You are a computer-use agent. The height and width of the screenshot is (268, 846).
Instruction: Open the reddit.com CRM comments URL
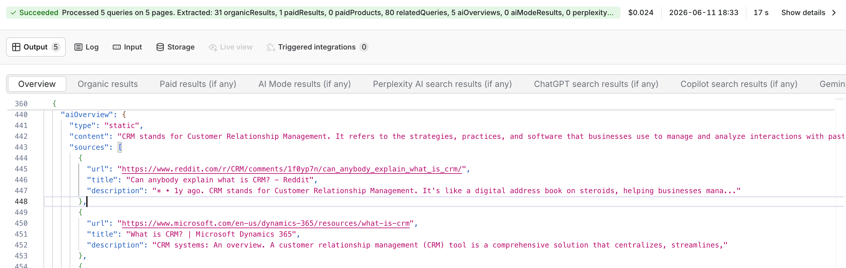click(292, 169)
